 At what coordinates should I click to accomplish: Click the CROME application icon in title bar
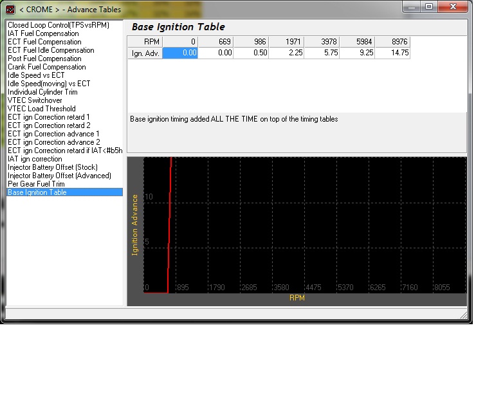click(10, 10)
